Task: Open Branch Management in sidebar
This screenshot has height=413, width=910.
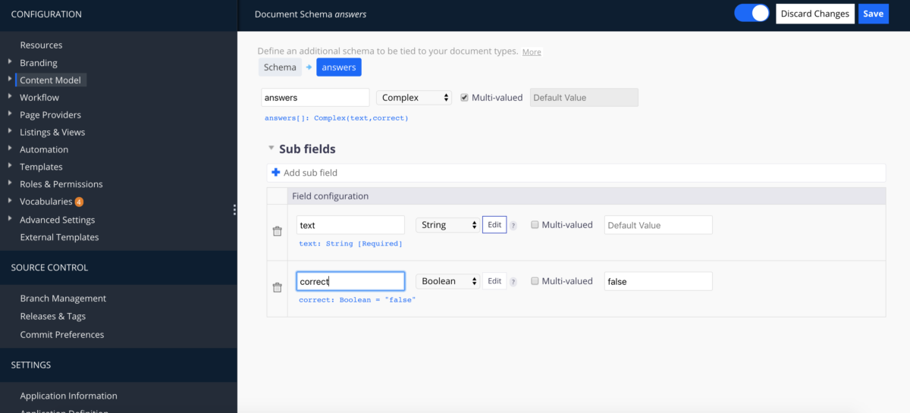Action: click(x=63, y=299)
